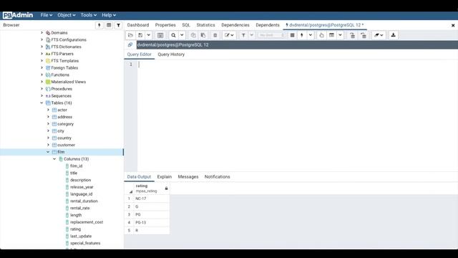Viewport: 458px width, 258px height.
Task: Collapse the Tables (16) node
Action: (x=42, y=103)
